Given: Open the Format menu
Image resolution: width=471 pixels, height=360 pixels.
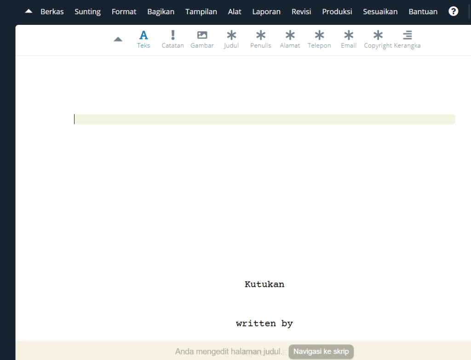Looking at the screenshot, I should click(124, 12).
